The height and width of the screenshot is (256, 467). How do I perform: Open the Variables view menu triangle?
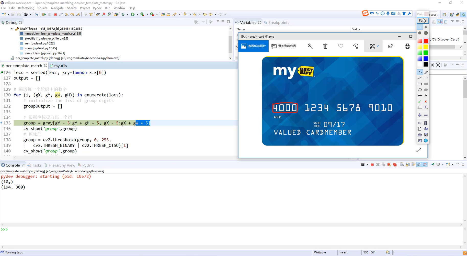pos(452,21)
